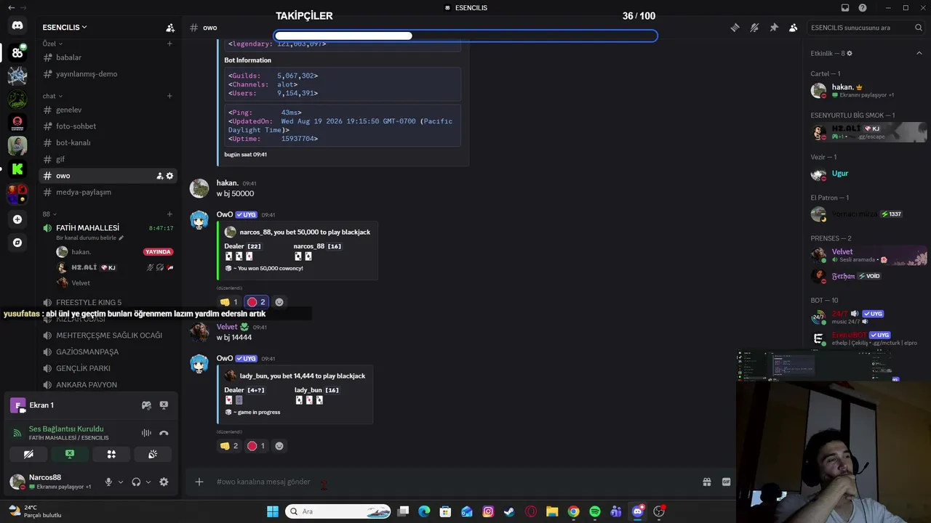Open Google Chrome from the taskbar

573,511
